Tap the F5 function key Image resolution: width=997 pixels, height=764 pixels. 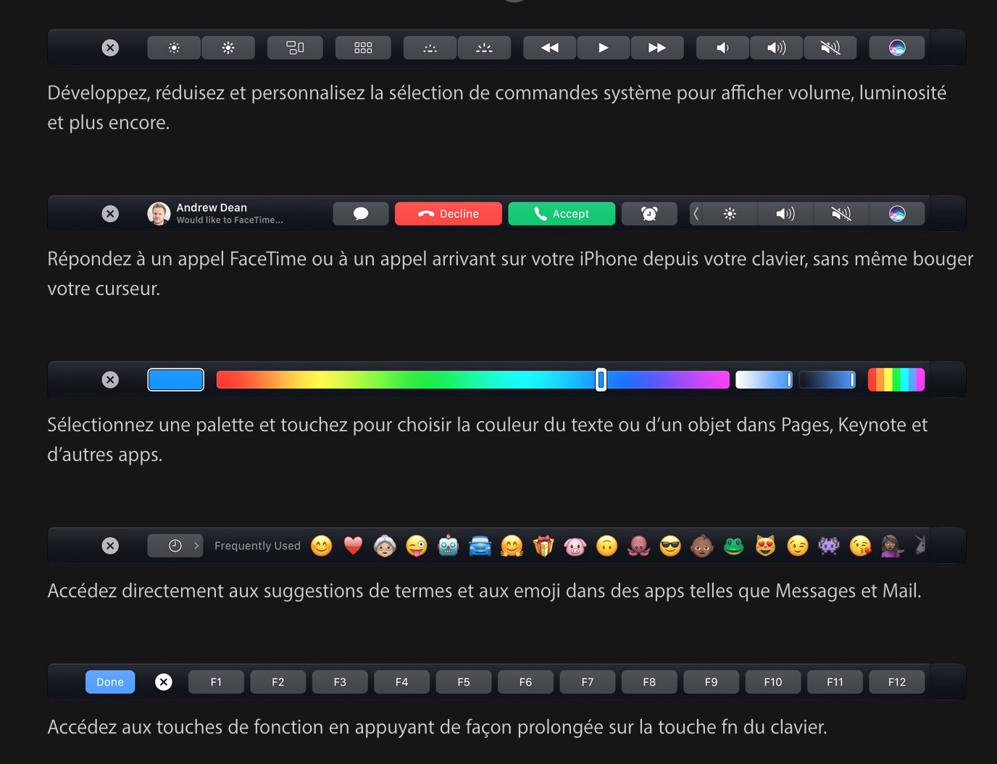pyautogui.click(x=464, y=682)
